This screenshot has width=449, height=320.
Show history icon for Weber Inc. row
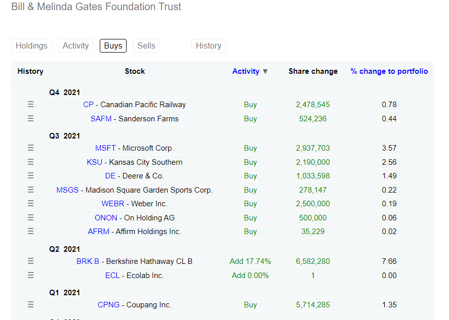[30, 204]
